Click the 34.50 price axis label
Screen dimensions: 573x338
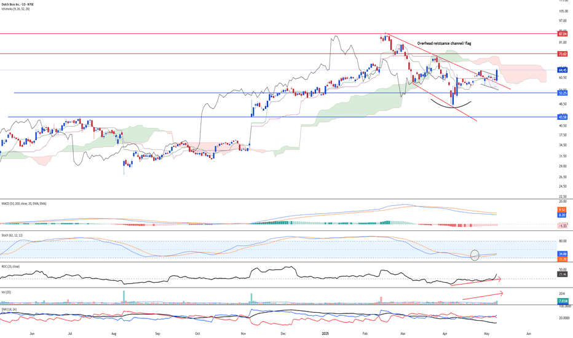[563, 145]
